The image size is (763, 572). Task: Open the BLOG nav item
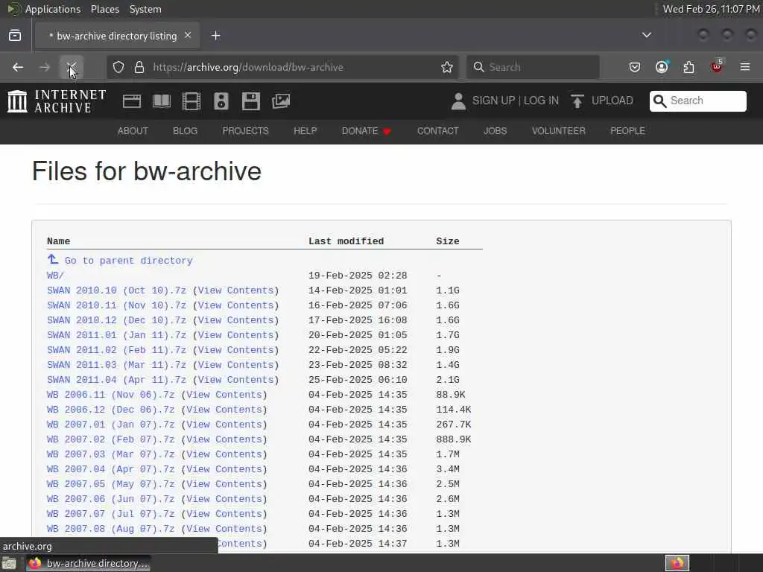[186, 131]
